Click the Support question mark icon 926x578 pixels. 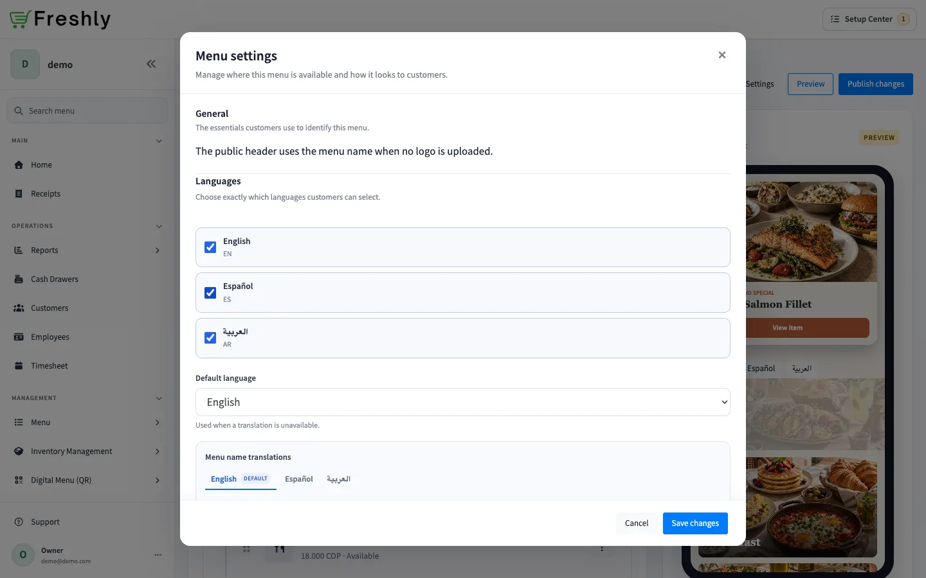pos(19,522)
